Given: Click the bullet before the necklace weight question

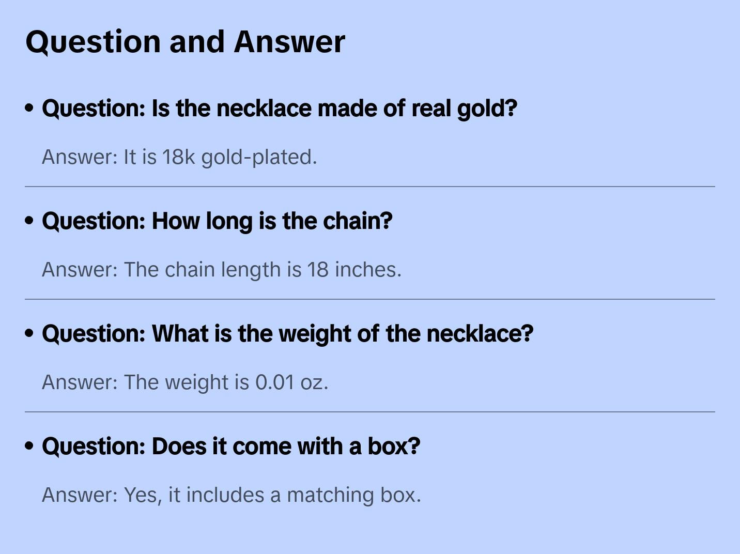Looking at the screenshot, I should [29, 334].
